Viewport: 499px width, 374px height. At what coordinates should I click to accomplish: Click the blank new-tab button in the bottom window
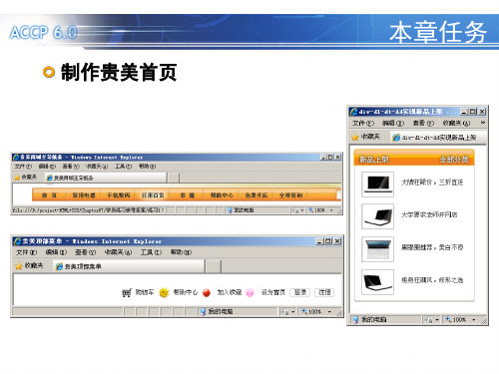213,266
